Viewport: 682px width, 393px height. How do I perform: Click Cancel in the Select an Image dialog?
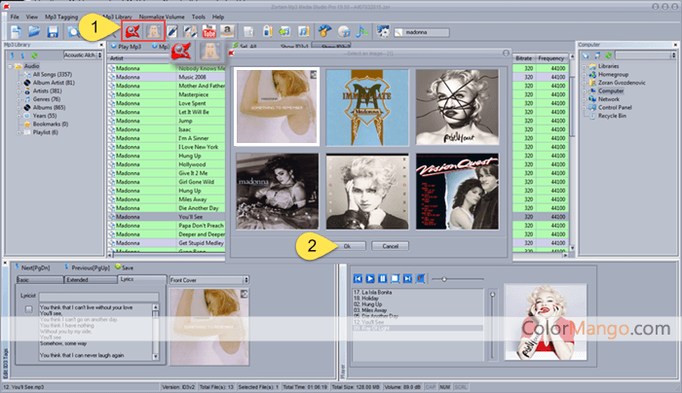tap(390, 246)
